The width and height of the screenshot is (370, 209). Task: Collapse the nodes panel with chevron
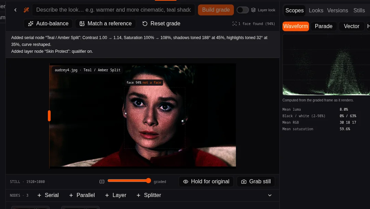click(270, 195)
